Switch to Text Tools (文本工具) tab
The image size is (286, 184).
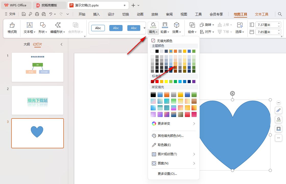point(261,14)
